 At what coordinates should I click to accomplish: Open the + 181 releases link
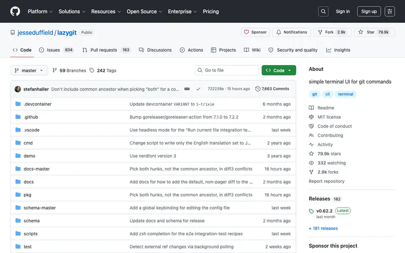click(323, 229)
